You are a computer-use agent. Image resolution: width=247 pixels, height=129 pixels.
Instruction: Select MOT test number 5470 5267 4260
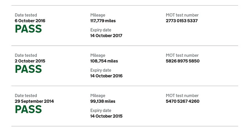182,101
